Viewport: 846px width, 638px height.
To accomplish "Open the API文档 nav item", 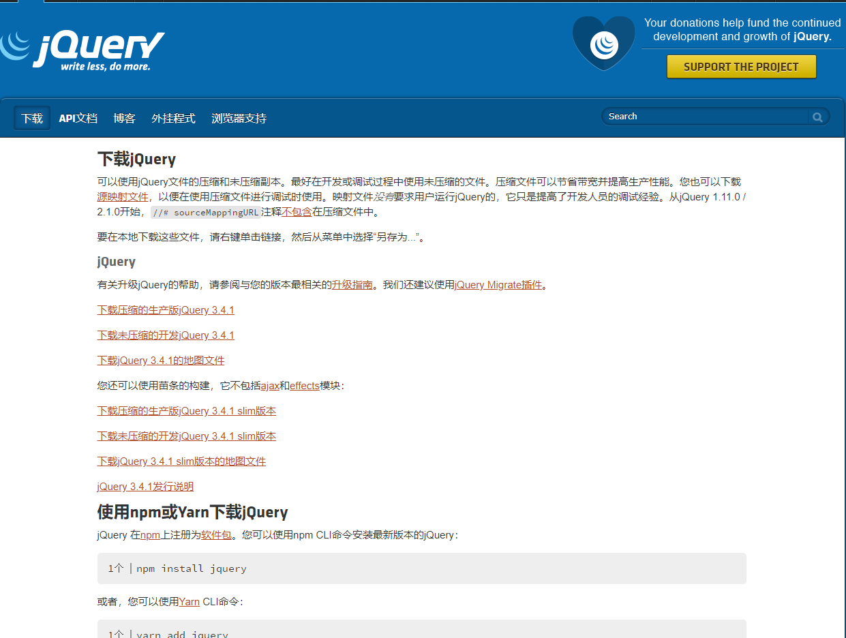I will pos(78,119).
